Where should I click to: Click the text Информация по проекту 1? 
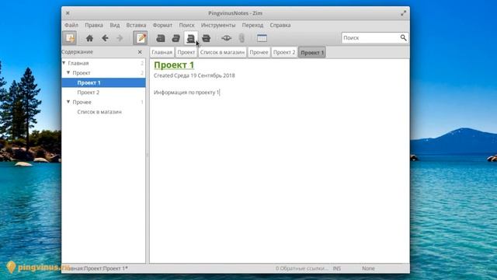[186, 93]
